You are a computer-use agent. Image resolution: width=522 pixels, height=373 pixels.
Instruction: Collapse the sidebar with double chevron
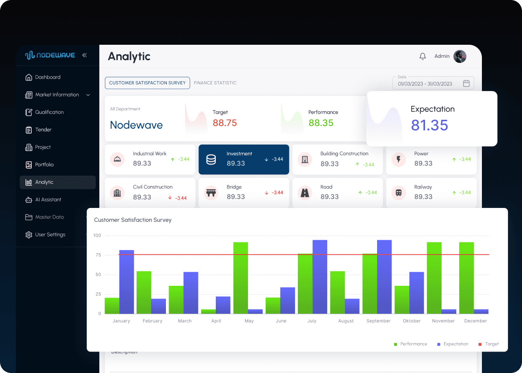[x=84, y=55]
